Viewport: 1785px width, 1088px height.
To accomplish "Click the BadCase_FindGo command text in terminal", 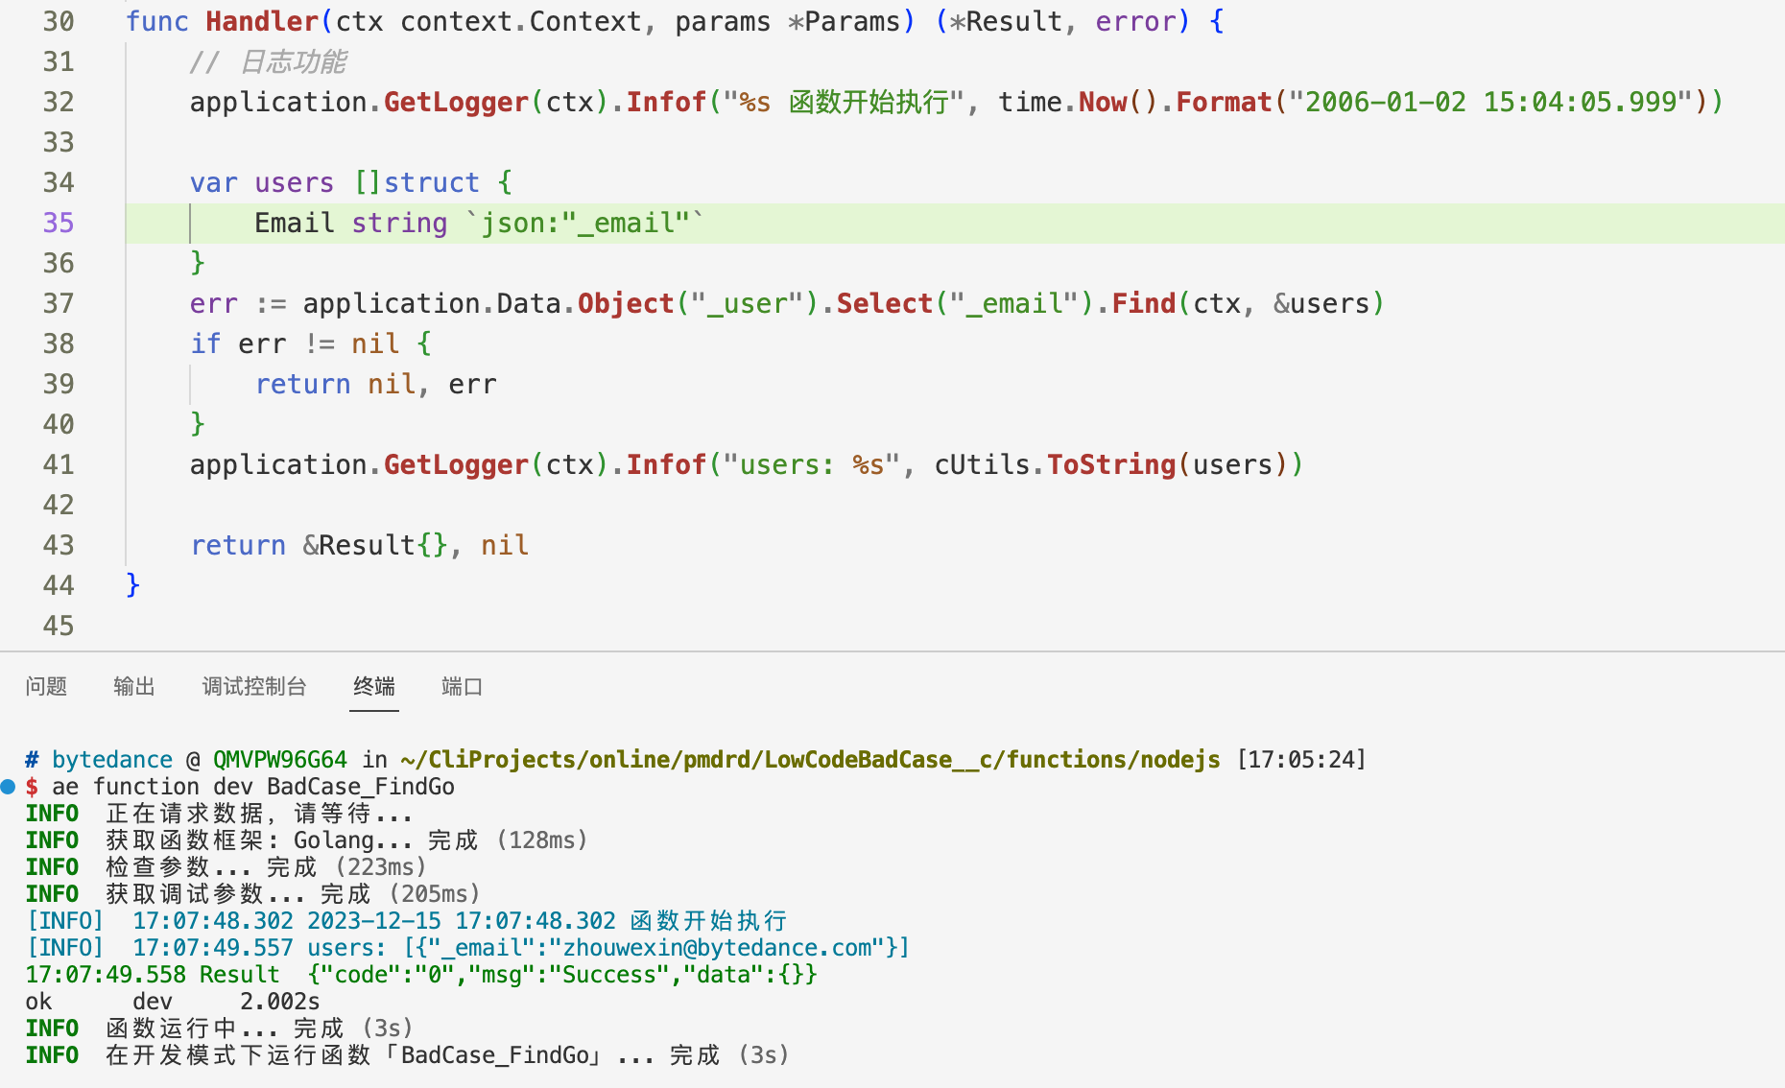I will (x=360, y=787).
